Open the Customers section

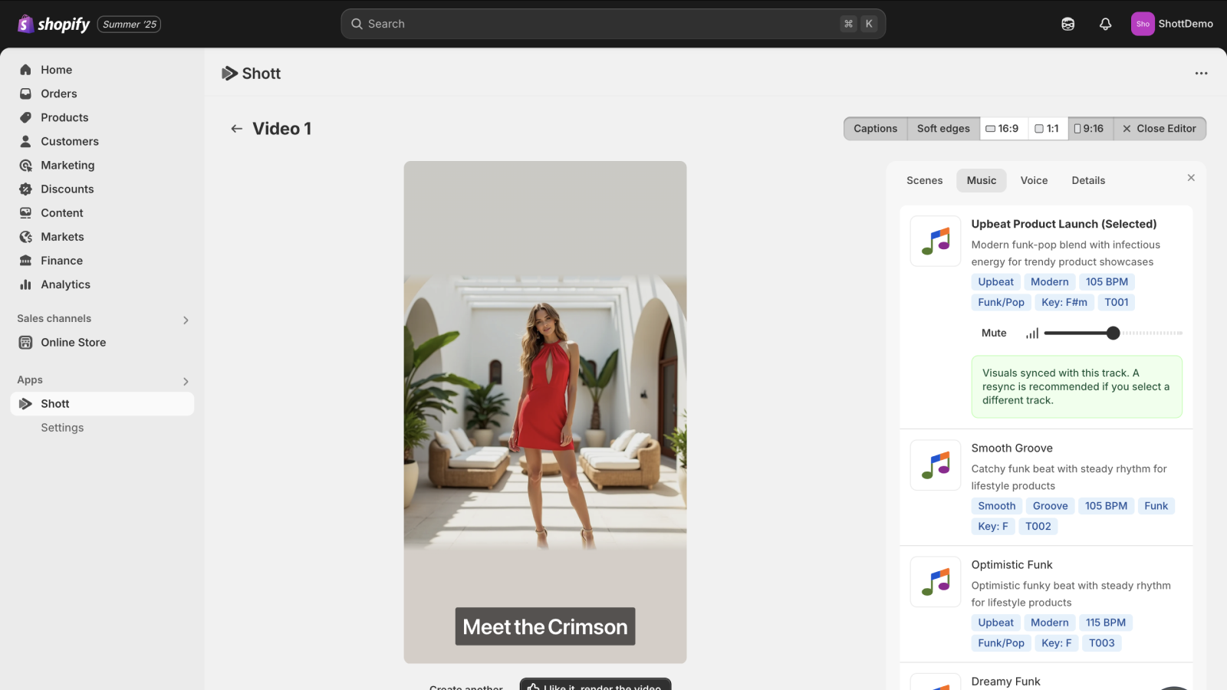tap(102, 141)
